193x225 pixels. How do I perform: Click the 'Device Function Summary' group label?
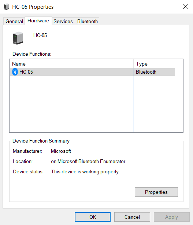(41, 141)
